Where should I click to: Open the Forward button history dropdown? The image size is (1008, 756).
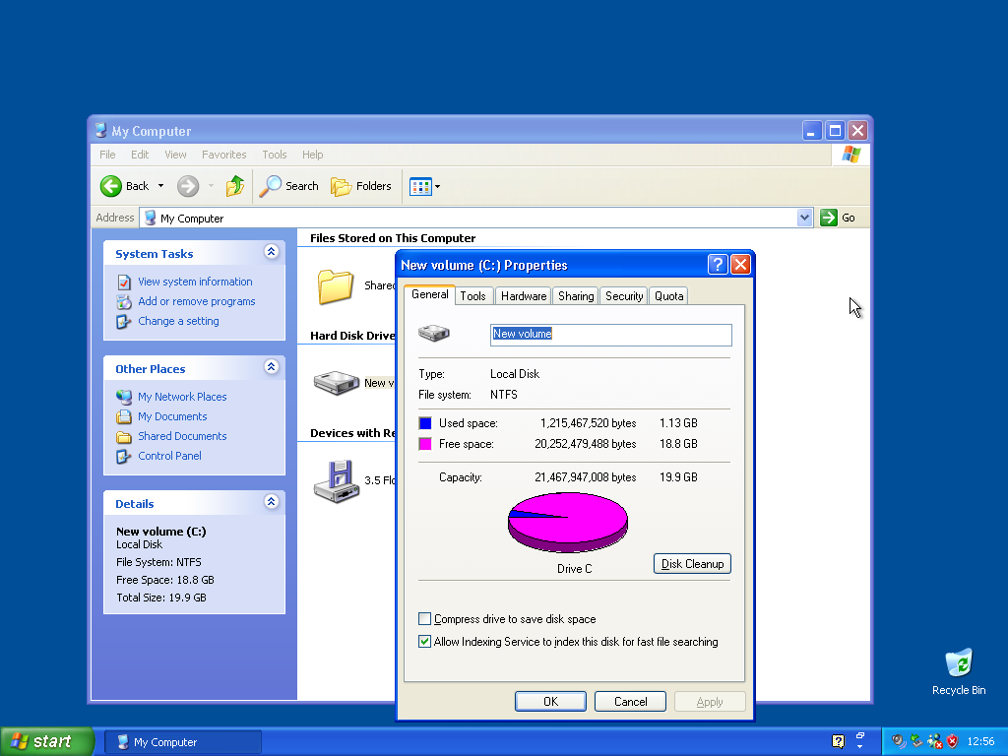(x=211, y=186)
